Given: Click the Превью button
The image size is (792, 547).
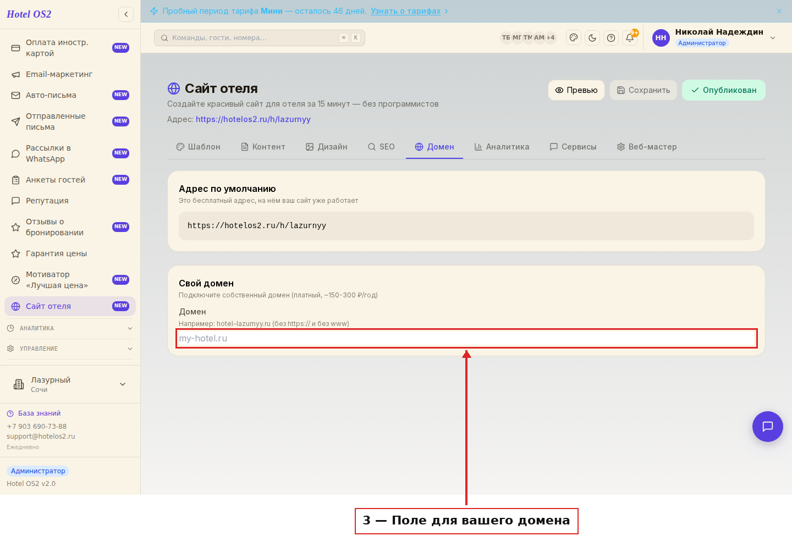Looking at the screenshot, I should [576, 90].
